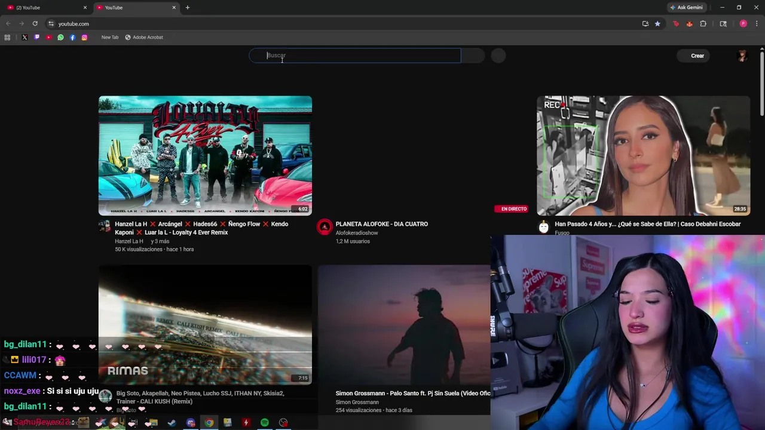The image size is (765, 430).
Task: Focus the YouTube 'Buscar' search field
Action: click(x=355, y=56)
